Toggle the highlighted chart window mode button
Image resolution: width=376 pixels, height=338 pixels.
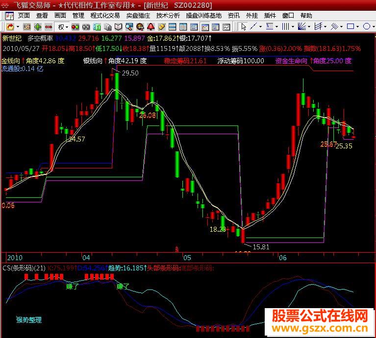click(x=205, y=27)
